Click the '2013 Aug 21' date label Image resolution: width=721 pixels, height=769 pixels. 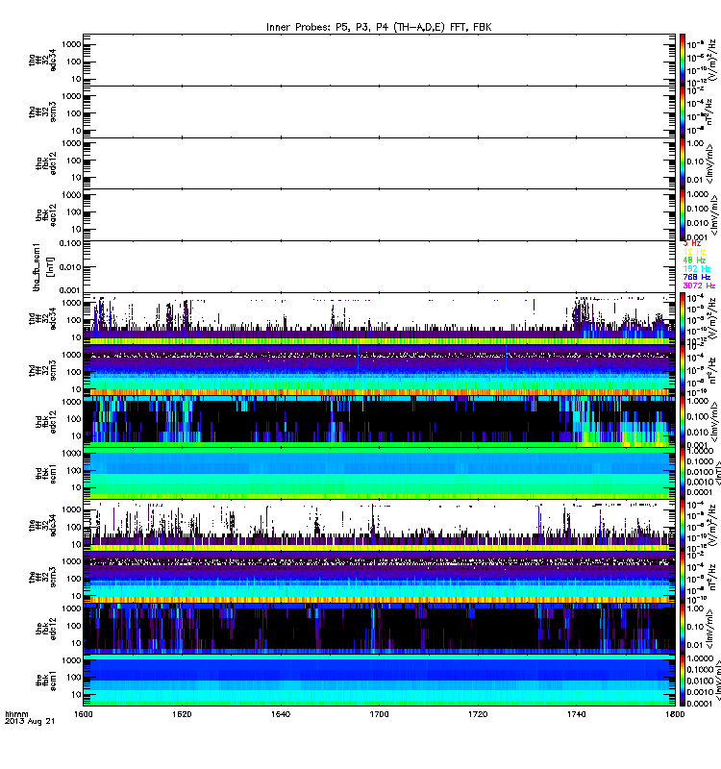pos(30,722)
